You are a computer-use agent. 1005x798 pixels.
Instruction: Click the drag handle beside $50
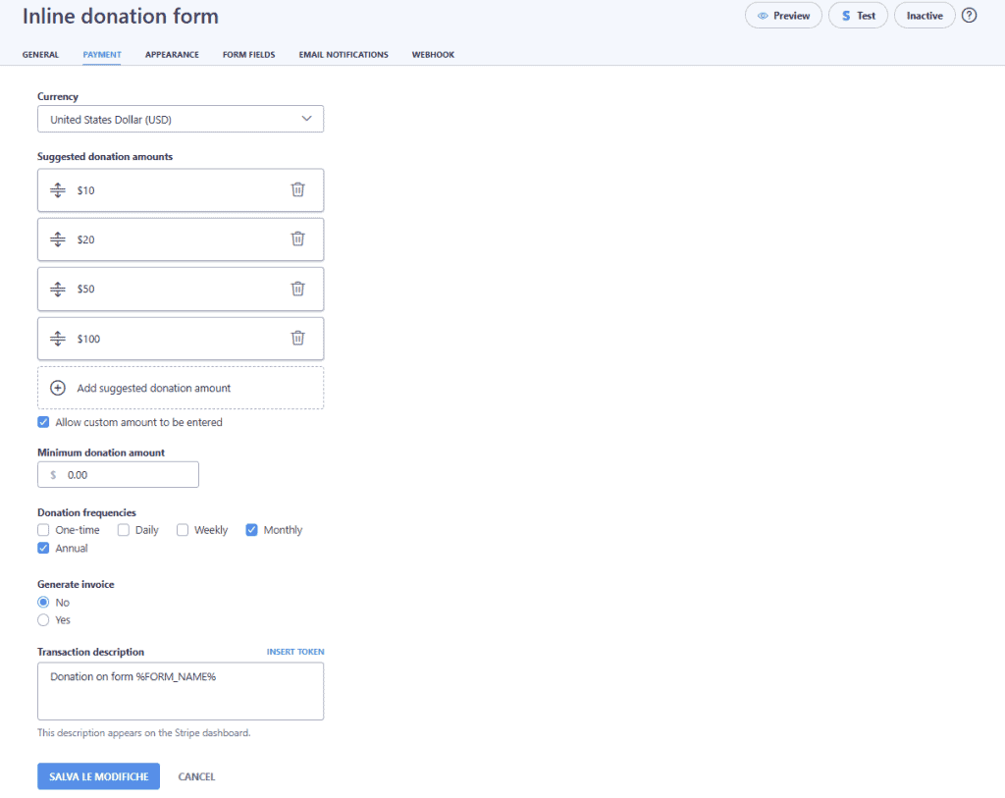[58, 290]
